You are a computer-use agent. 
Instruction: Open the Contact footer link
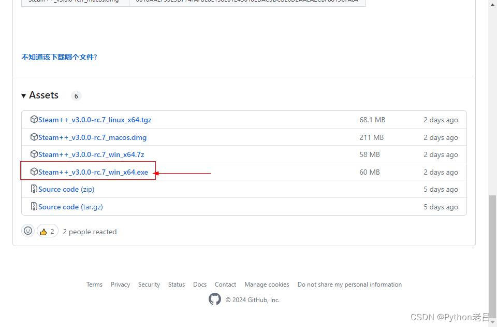[225, 285]
